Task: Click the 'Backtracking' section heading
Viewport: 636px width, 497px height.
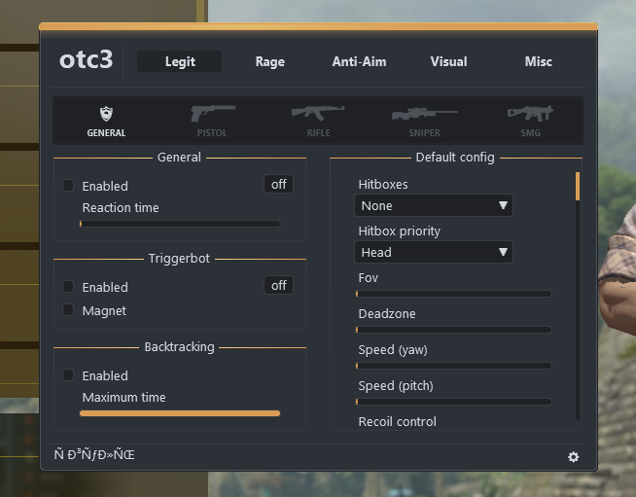Action: (179, 347)
